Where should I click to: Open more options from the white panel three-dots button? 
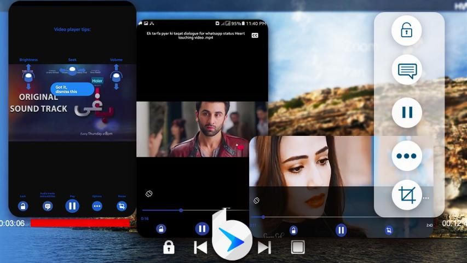(407, 156)
